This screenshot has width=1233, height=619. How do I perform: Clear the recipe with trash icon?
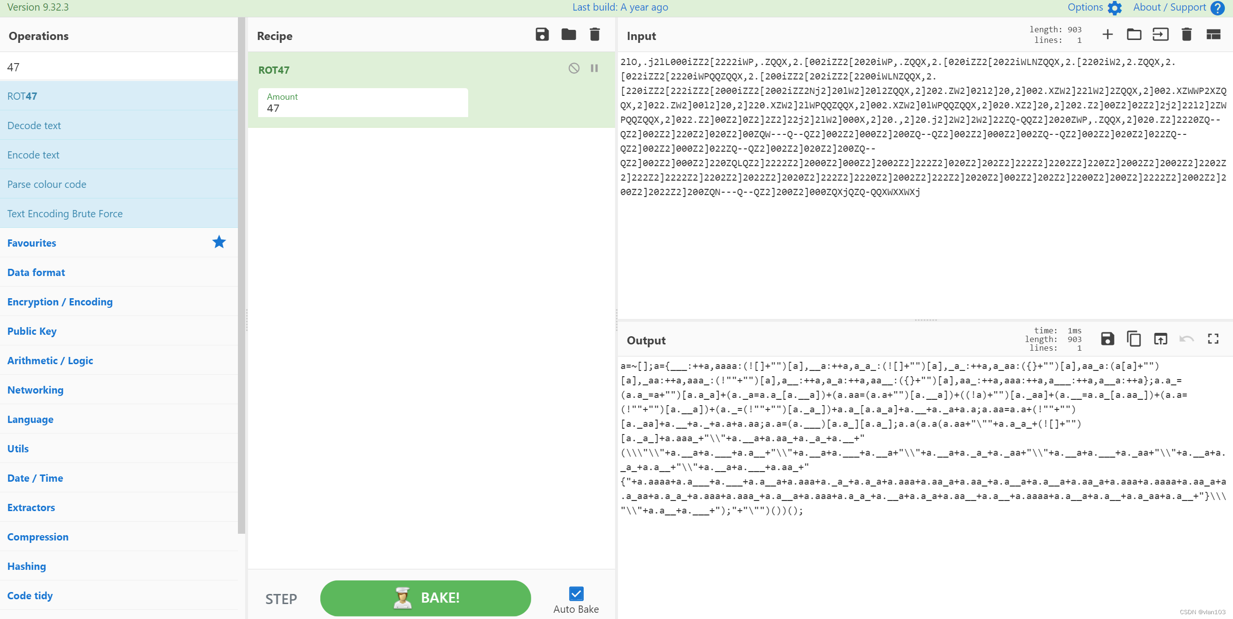pos(595,34)
